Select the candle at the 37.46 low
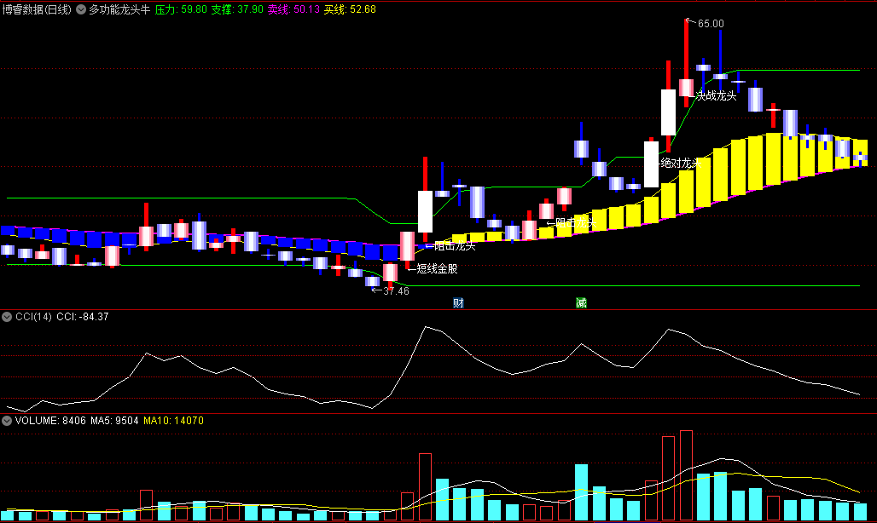 tap(373, 281)
